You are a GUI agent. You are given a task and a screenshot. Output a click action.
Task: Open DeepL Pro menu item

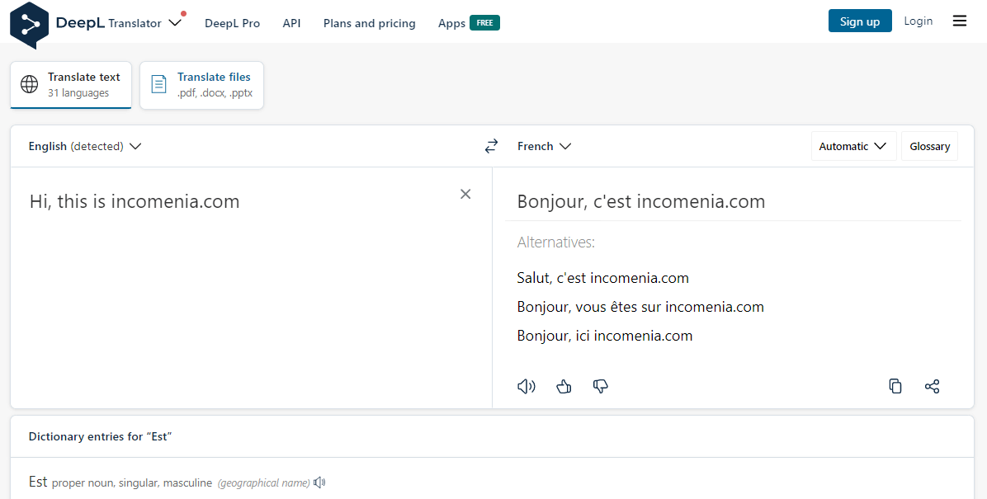click(232, 23)
